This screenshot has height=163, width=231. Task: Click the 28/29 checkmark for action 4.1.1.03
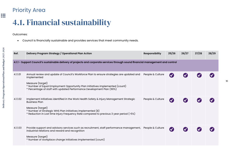[212, 129]
